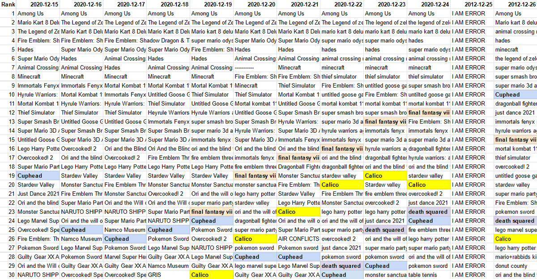Select Calico cell in 2020-12-24 column
Image resolution: width=537 pixels, height=279 pixels.
coord(429,185)
